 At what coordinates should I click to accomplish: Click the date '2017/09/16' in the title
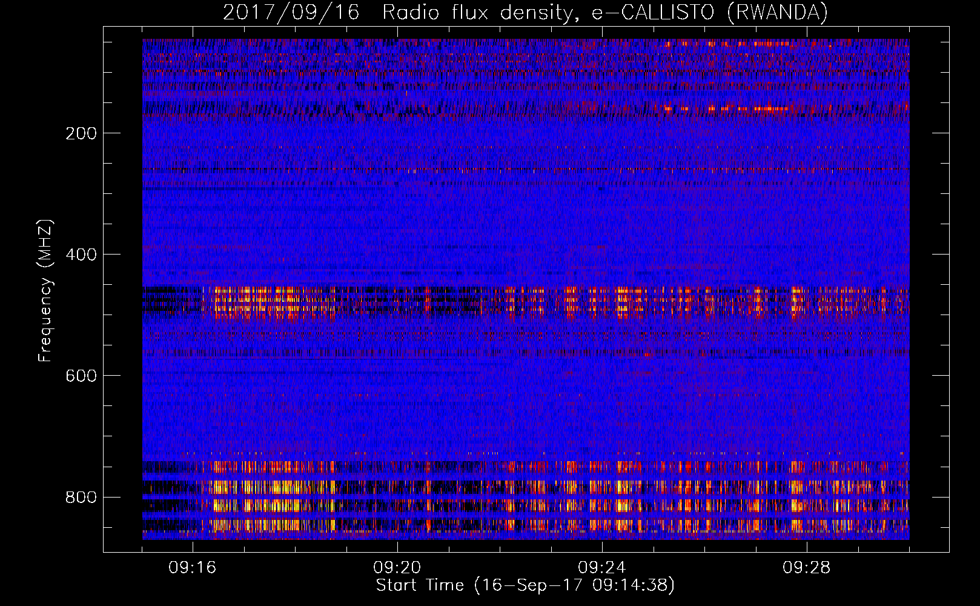click(x=291, y=13)
